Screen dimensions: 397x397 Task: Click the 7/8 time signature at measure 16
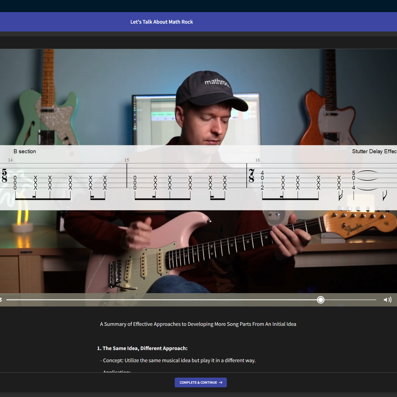(252, 176)
